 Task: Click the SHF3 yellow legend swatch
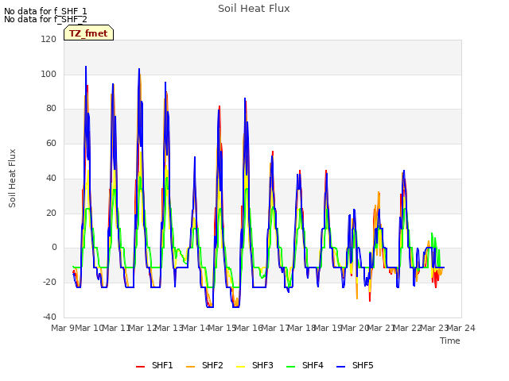[x=240, y=367]
